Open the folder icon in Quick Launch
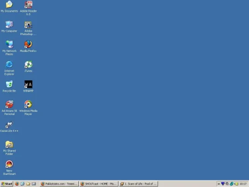Image resolution: width=249 pixels, height=187 pixels. click(x=28, y=184)
